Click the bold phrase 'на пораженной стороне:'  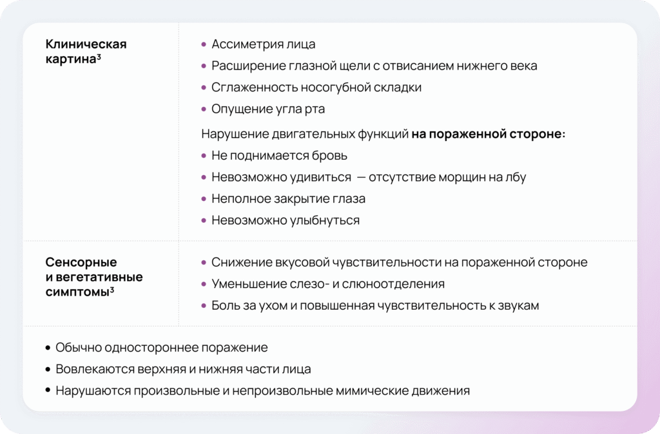489,135
